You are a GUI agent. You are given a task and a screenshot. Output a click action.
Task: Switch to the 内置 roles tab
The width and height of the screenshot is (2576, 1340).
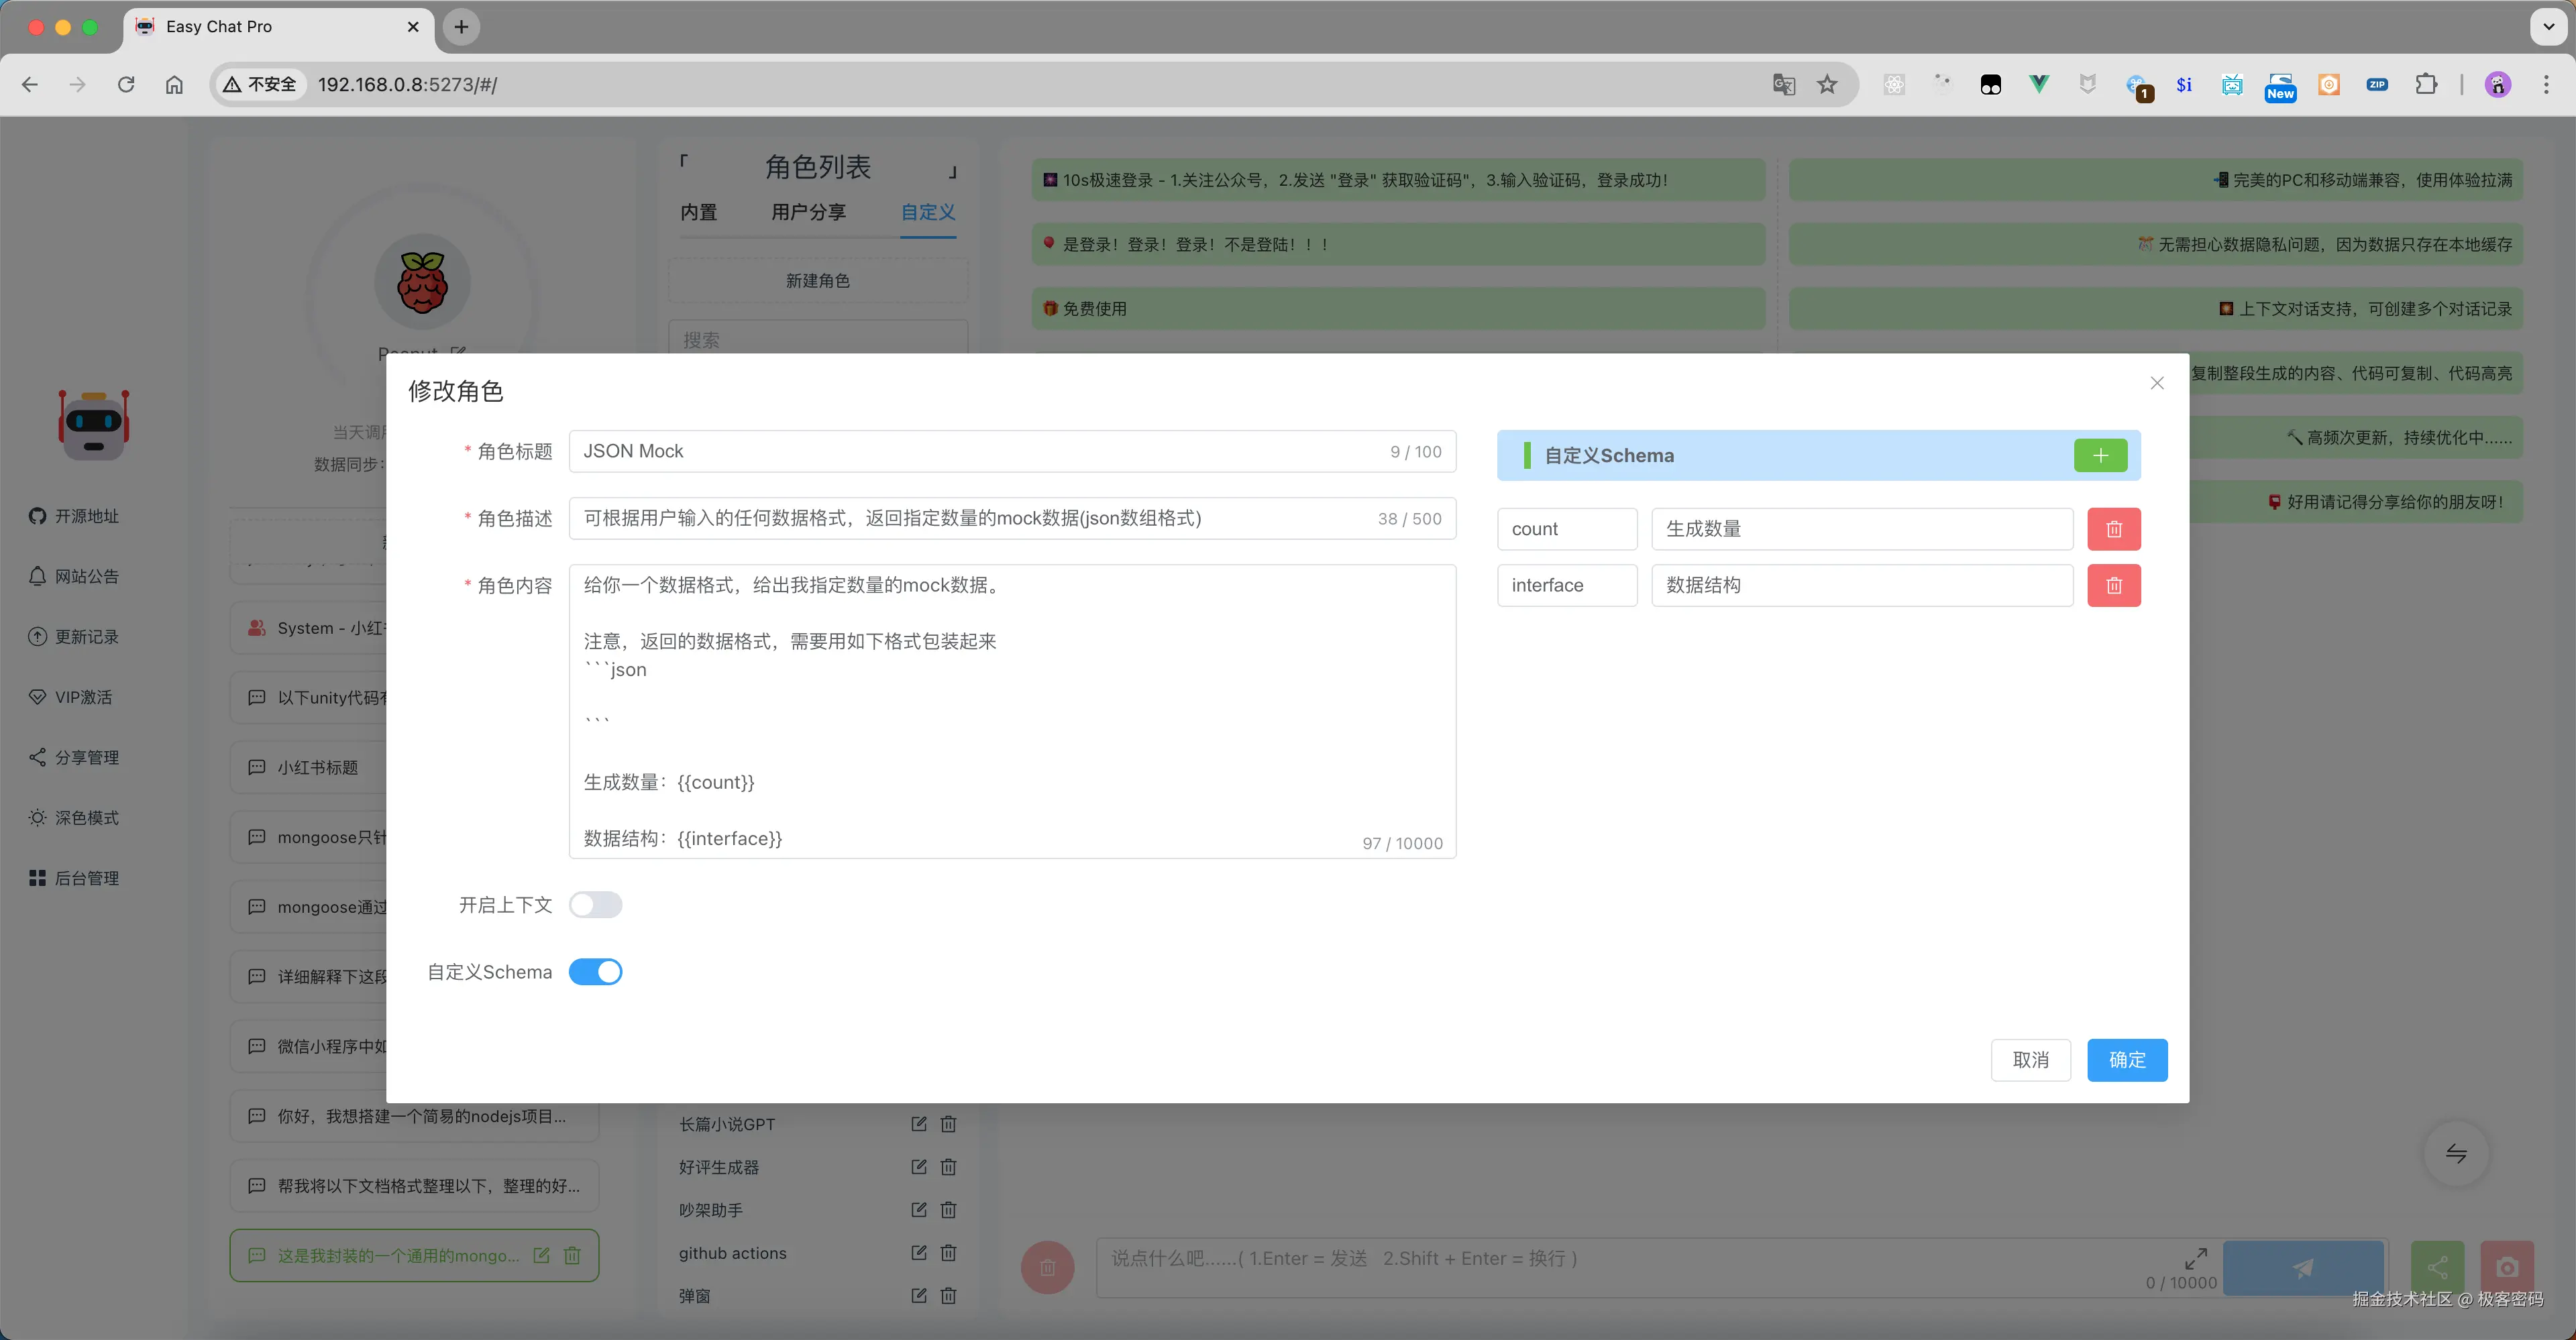click(x=698, y=212)
